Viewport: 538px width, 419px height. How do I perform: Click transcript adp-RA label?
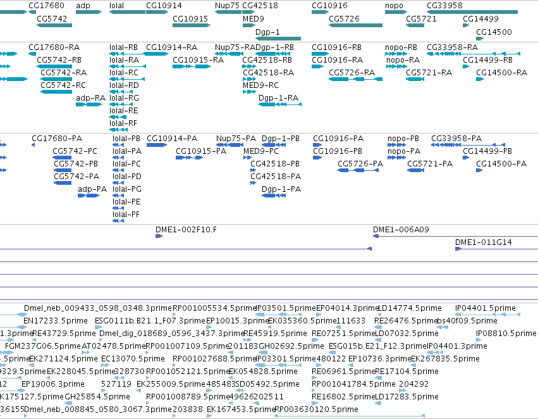[x=90, y=97]
